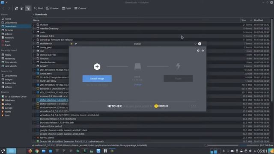Select firefox-62.0b4.tar.bz2 file
This screenshot has width=274, height=154.
click(x=51, y=127)
